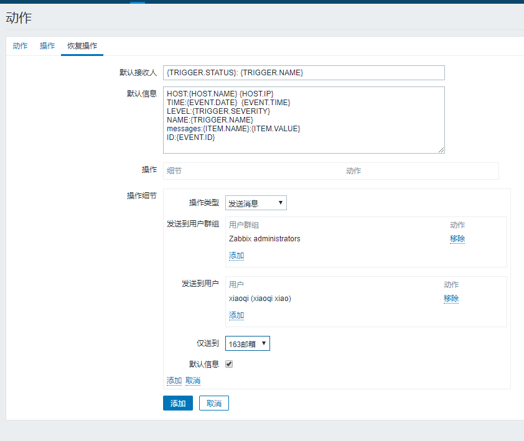Click the Zabbix administrators group name
Screen dimensions: 524x441
click(264, 239)
